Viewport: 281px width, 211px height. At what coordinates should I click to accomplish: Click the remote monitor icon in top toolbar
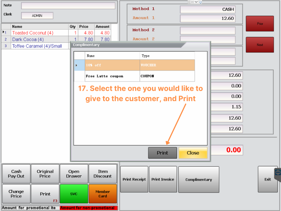point(200,2)
